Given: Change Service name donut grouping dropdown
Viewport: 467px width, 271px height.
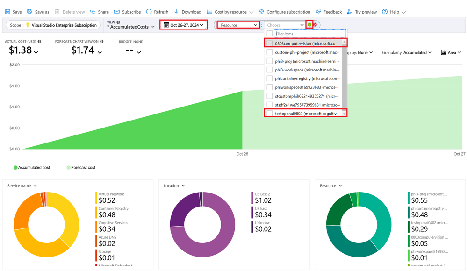Looking at the screenshot, I should point(22,186).
